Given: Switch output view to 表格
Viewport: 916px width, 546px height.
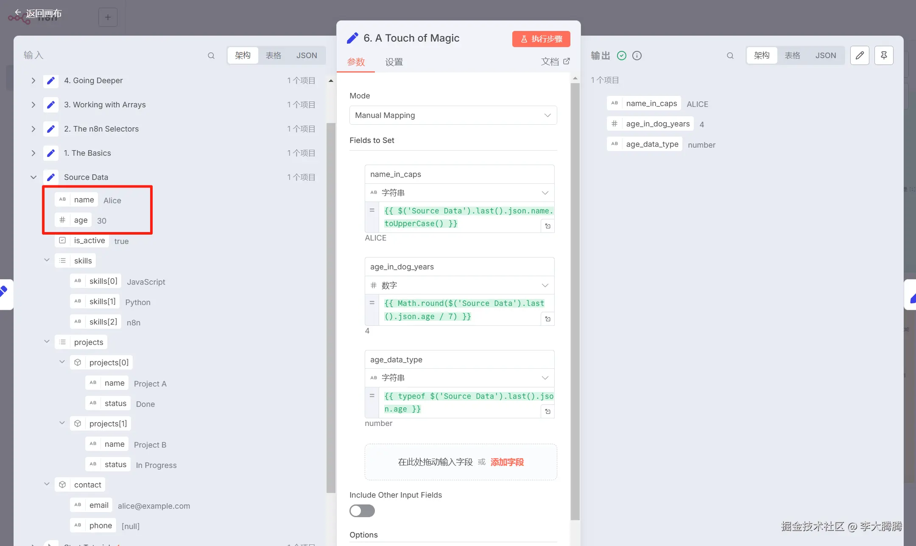Looking at the screenshot, I should coord(792,56).
